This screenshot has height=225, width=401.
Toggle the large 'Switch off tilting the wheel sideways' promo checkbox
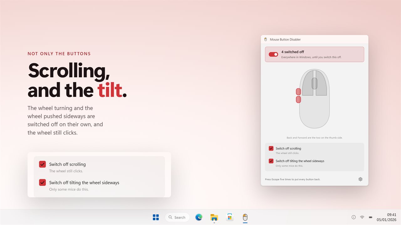click(42, 182)
